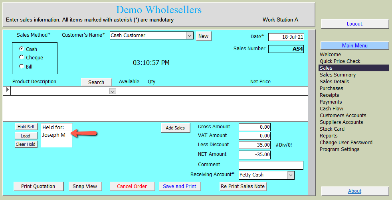The height and width of the screenshot is (200, 392).
Task: Select the Bill radio option
Action: 22,67
